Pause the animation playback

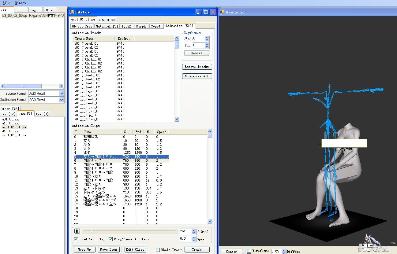77,231
